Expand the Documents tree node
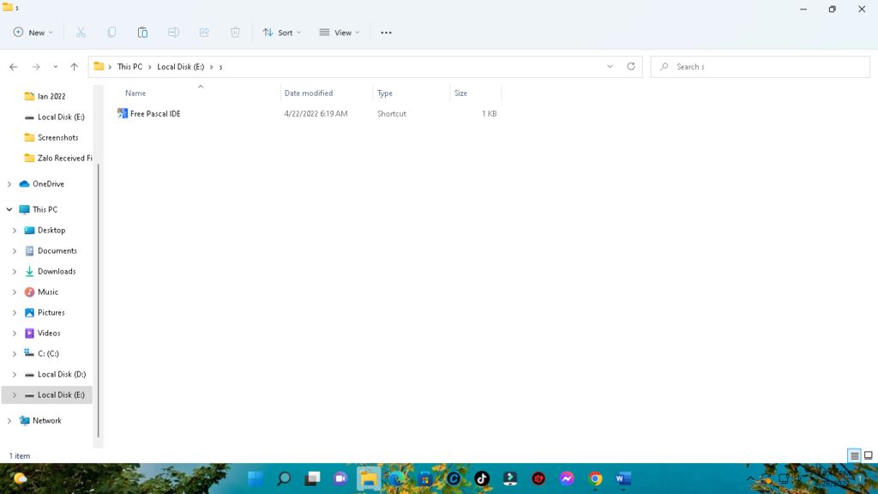 [x=15, y=251]
